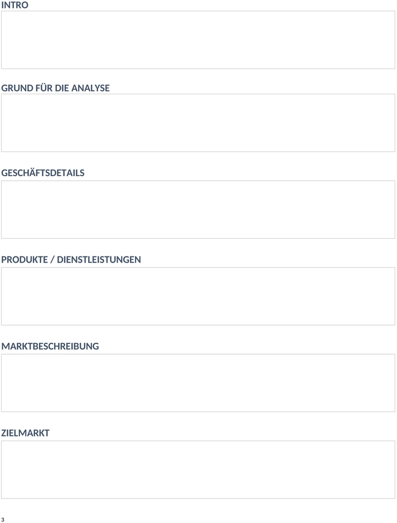Click inside the empty INTRO text box
The image size is (397, 523).
click(198, 40)
